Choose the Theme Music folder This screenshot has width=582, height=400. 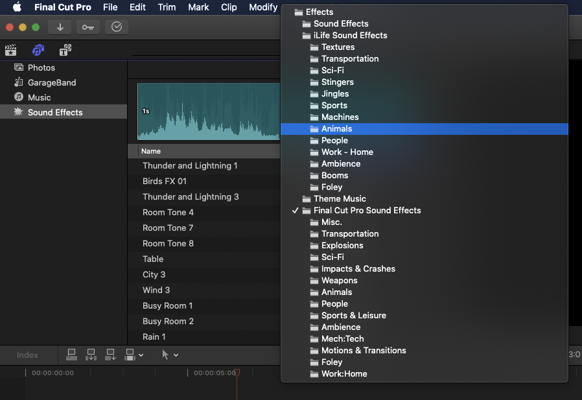coord(425,198)
